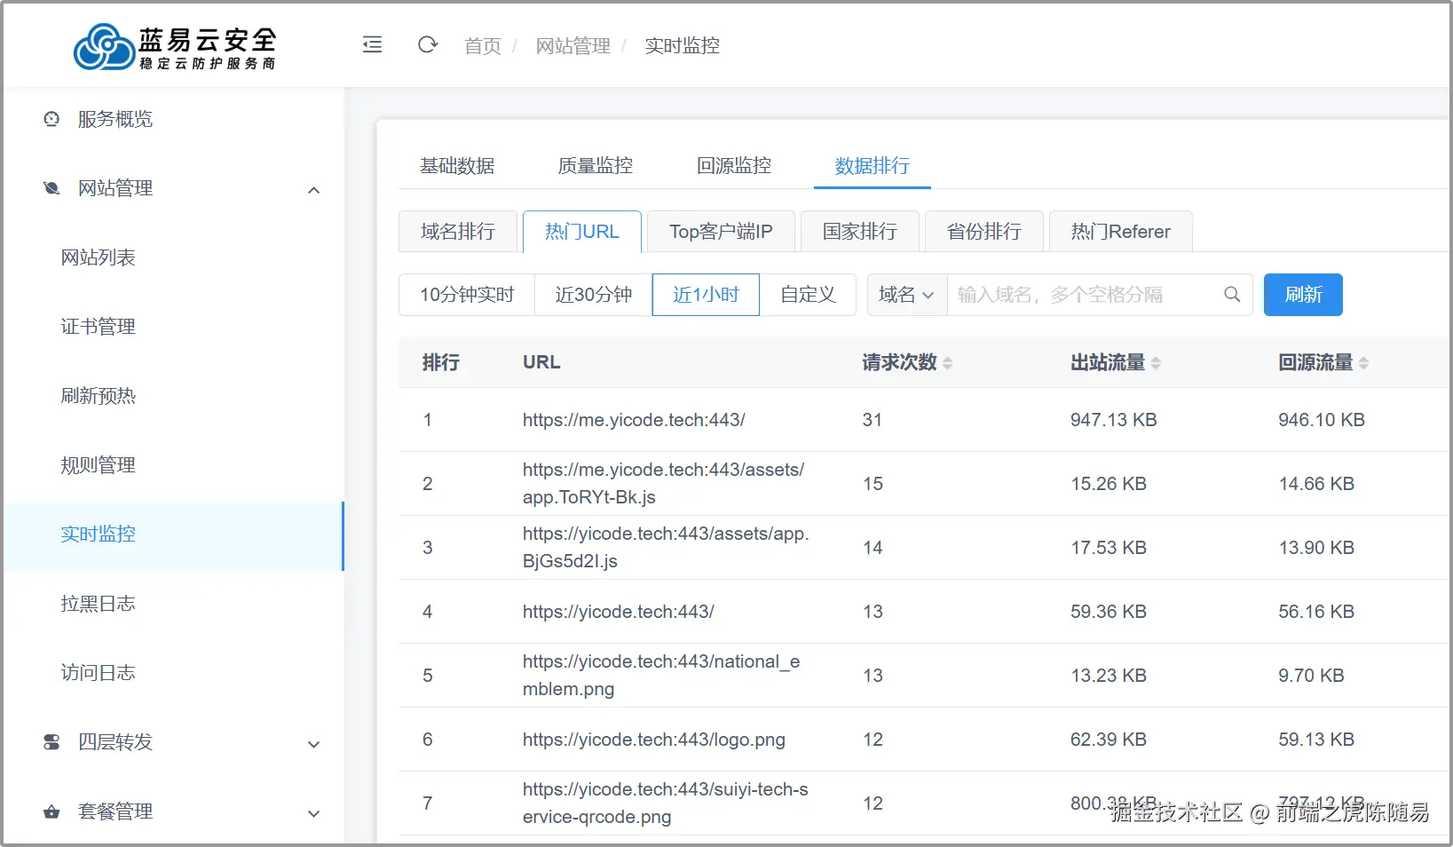Focus the domain name input field
1453x847 pixels.
(1083, 295)
